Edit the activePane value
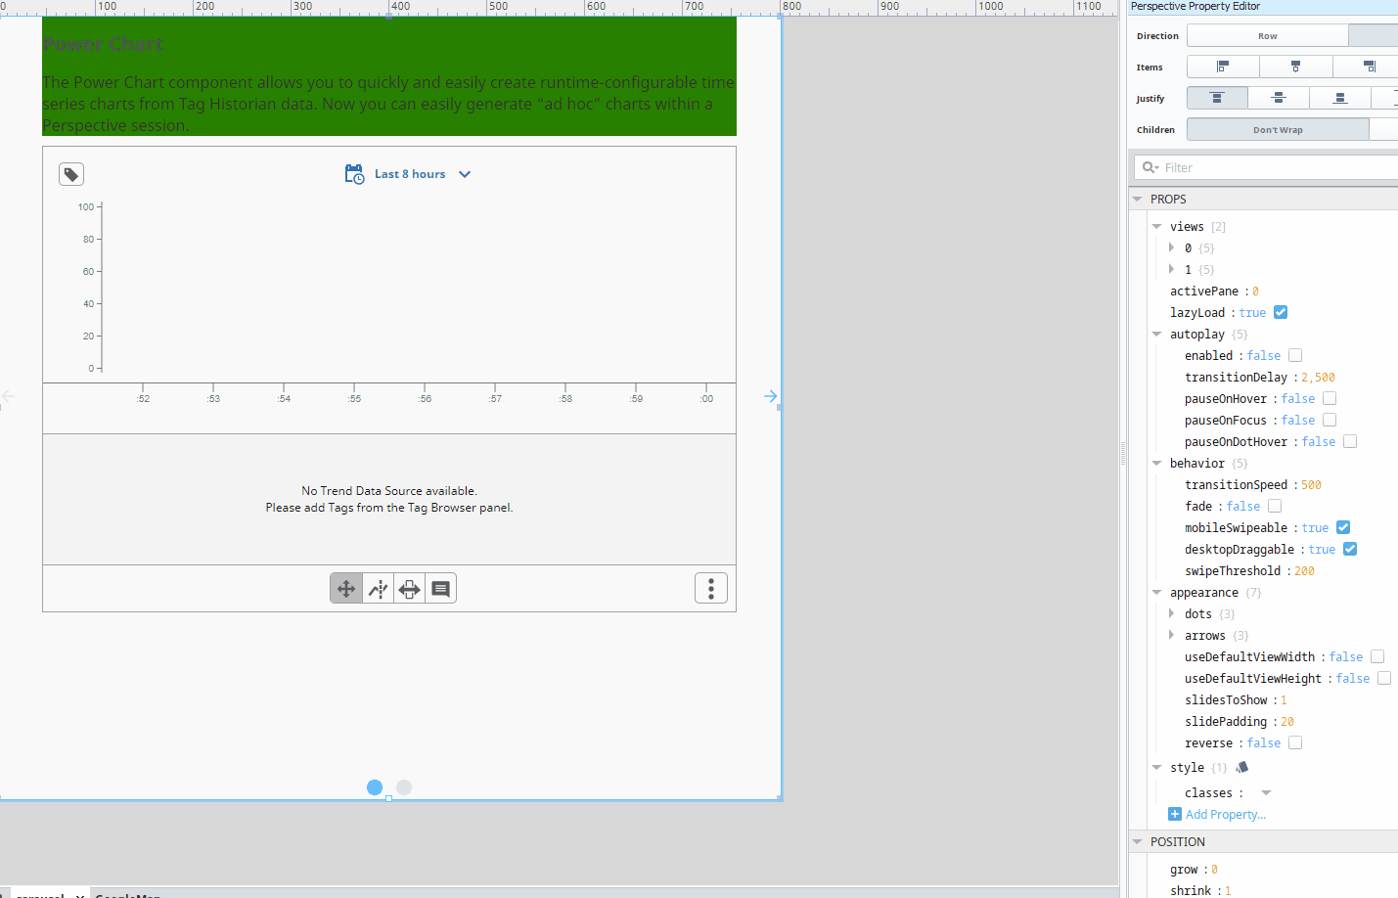Screen dimensions: 1398x898 coord(1255,291)
